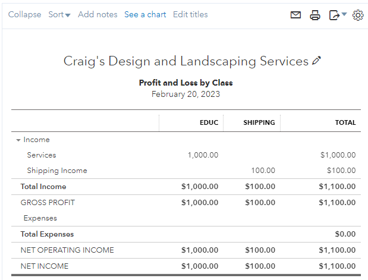
Task: Click the SHIPPING column header
Action: point(259,122)
